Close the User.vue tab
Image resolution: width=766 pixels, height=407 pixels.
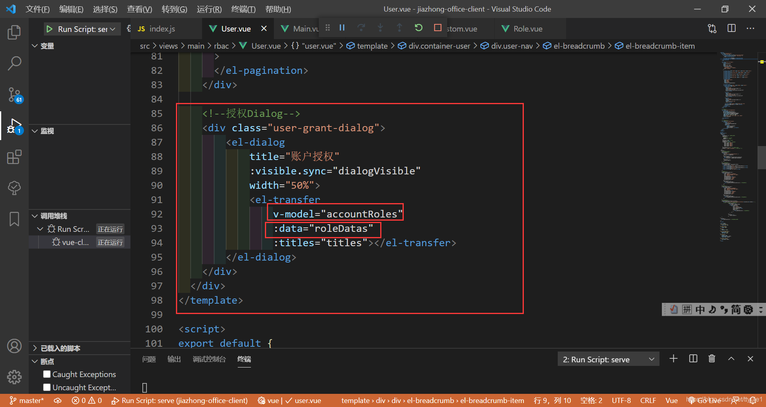264,28
